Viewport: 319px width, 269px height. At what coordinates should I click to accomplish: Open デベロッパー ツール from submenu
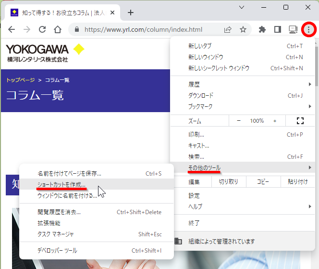pos(97,250)
